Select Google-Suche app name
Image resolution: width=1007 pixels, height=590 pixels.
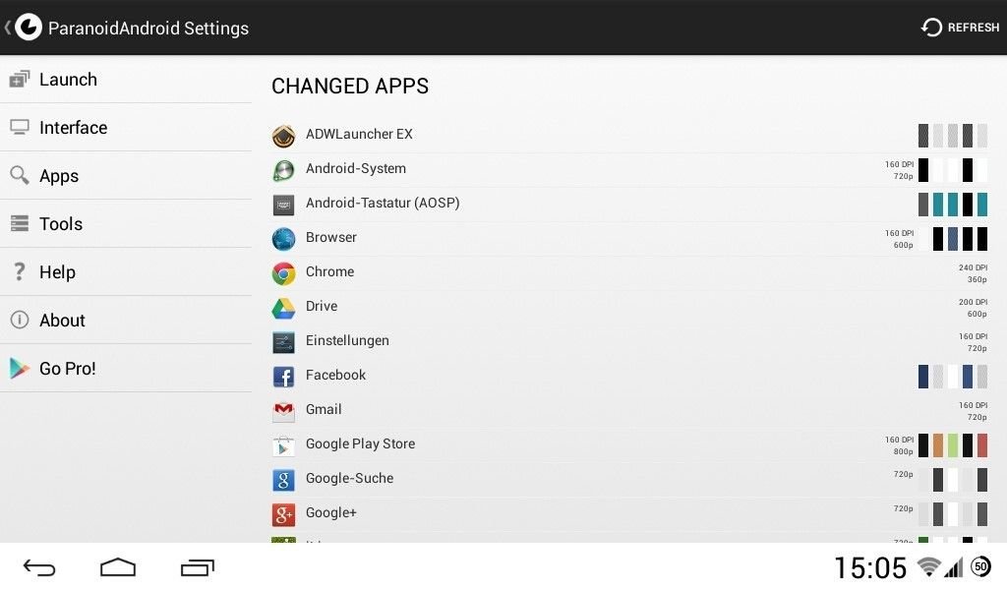pyautogui.click(x=349, y=478)
